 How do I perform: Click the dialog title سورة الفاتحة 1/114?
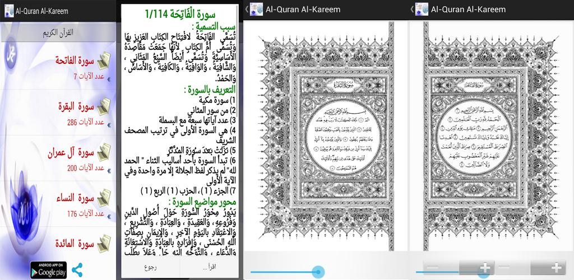pyautogui.click(x=180, y=15)
